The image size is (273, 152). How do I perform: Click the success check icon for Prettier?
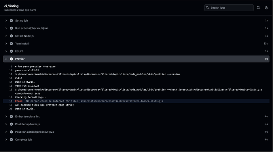[x=11, y=59]
